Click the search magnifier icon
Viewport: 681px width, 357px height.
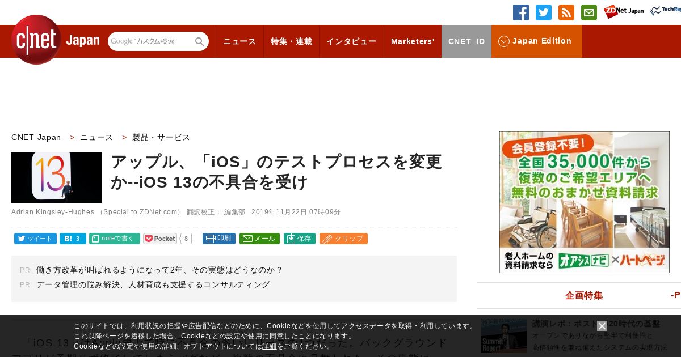click(200, 41)
